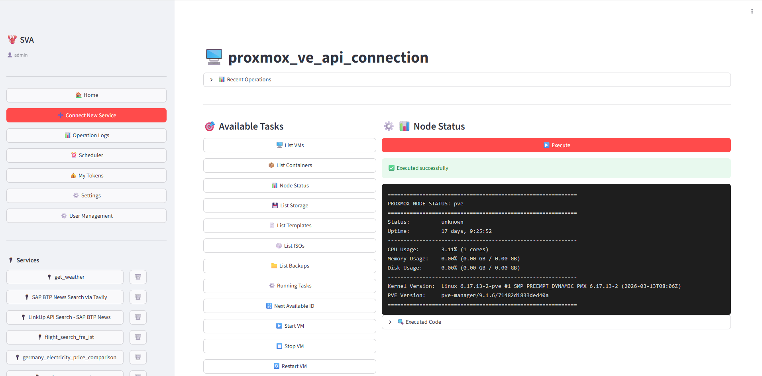The height and width of the screenshot is (376, 762).
Task: Click the Kernel Version output line
Action: tap(534, 286)
